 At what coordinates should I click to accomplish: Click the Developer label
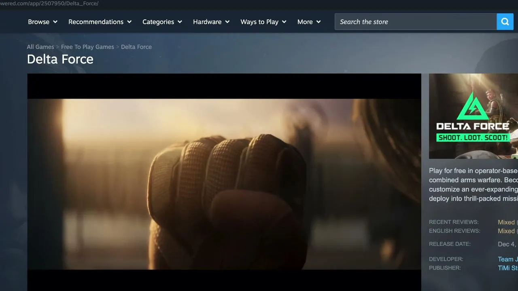click(446, 259)
